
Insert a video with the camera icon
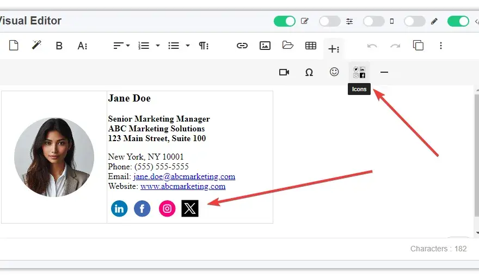click(x=284, y=72)
